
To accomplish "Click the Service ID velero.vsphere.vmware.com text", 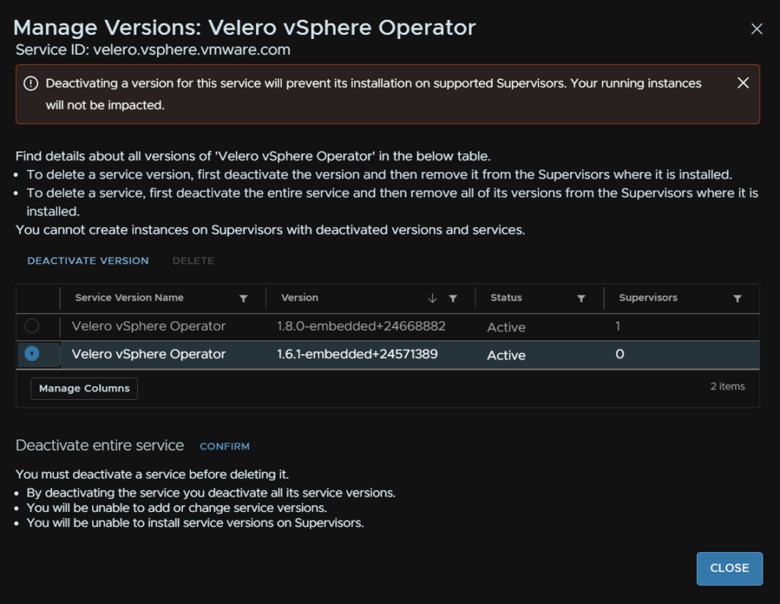I will [x=152, y=50].
